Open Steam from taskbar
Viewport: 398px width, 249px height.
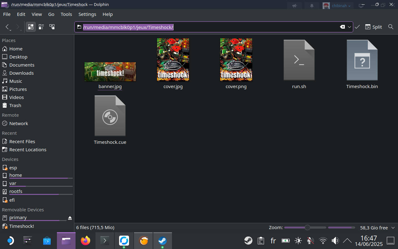pos(162,241)
